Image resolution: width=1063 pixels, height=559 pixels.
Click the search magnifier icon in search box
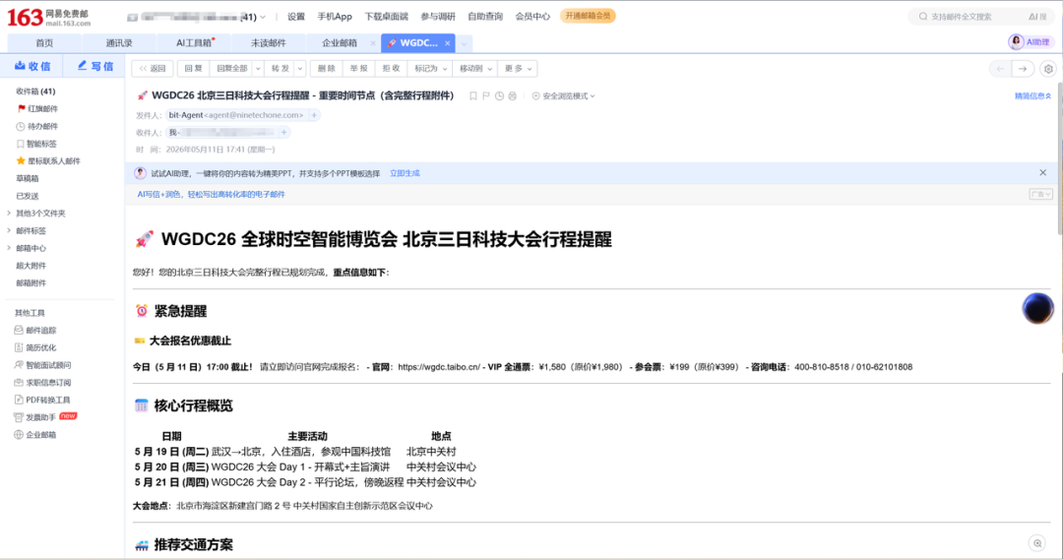pos(922,17)
